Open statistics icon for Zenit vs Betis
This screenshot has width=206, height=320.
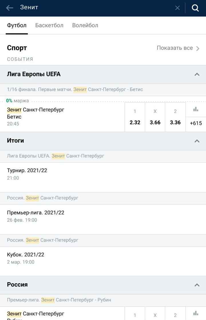pyautogui.click(x=196, y=109)
